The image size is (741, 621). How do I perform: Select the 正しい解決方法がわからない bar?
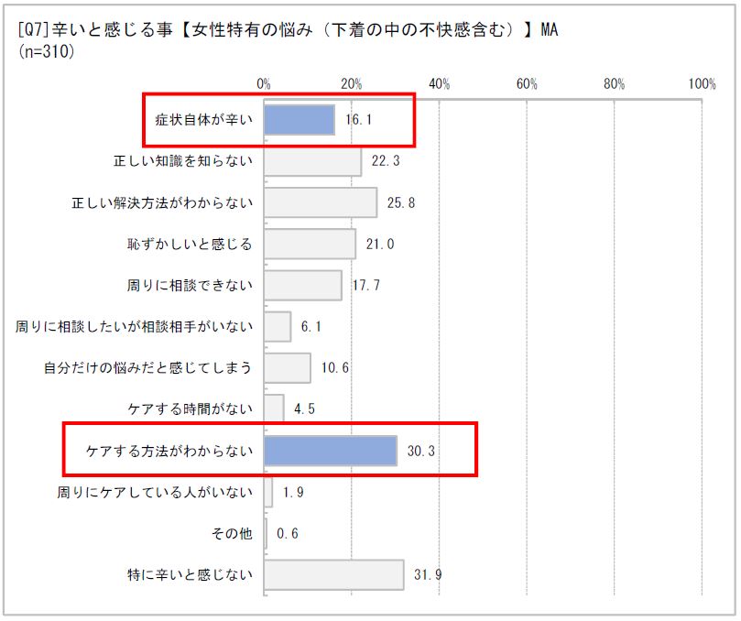point(321,202)
